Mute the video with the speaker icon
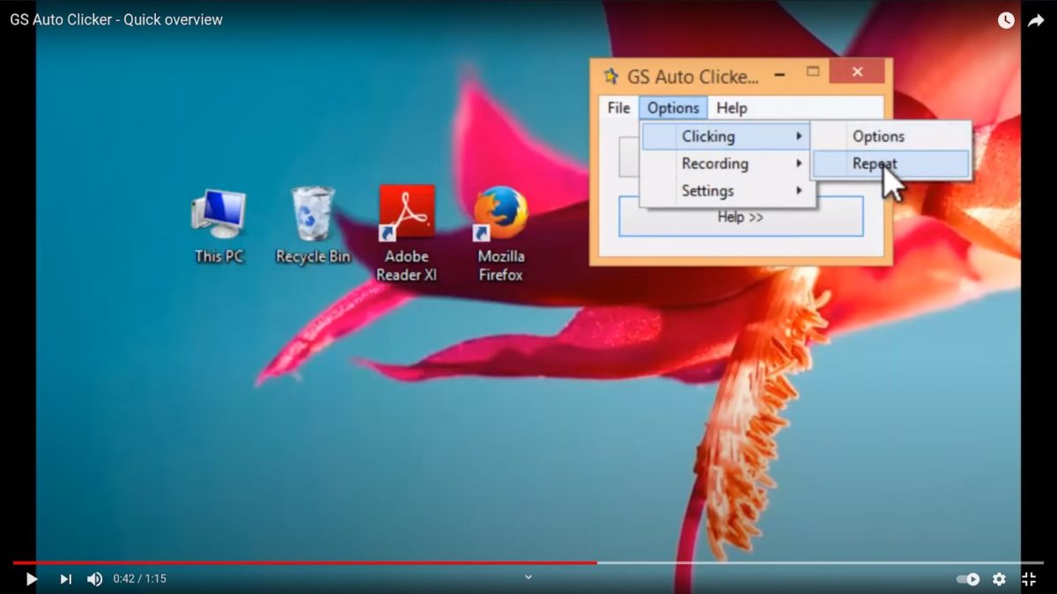1057x594 pixels. pos(94,578)
